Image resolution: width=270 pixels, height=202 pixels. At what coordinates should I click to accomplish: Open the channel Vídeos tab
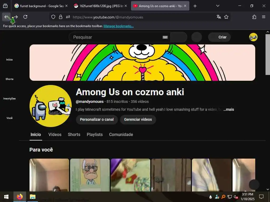click(x=55, y=134)
